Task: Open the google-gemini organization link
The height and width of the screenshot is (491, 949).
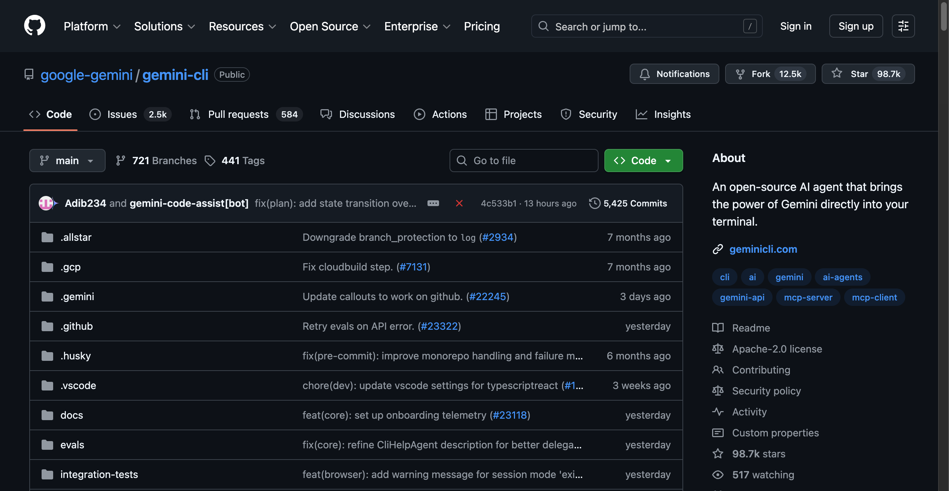Action: pyautogui.click(x=86, y=74)
